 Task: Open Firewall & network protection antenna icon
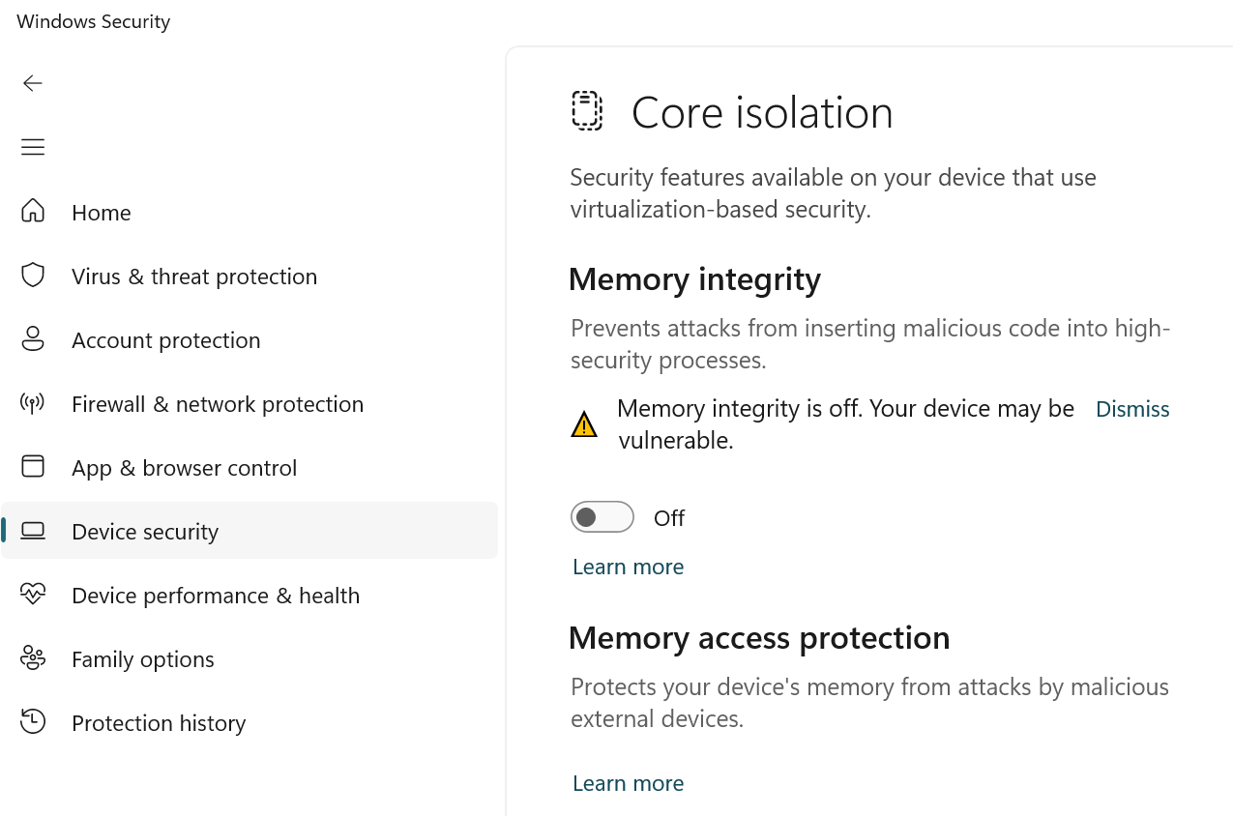pyautogui.click(x=33, y=403)
